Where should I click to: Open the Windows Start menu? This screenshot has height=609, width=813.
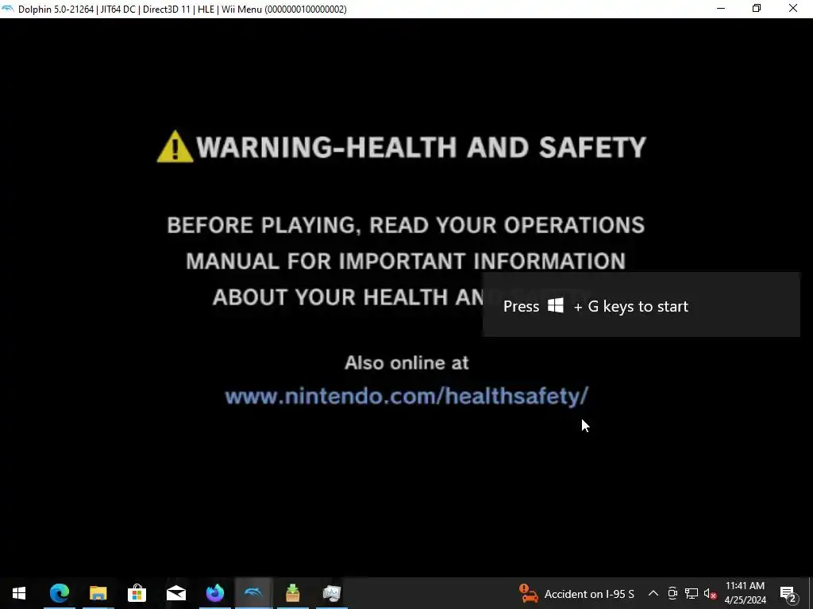(19, 593)
